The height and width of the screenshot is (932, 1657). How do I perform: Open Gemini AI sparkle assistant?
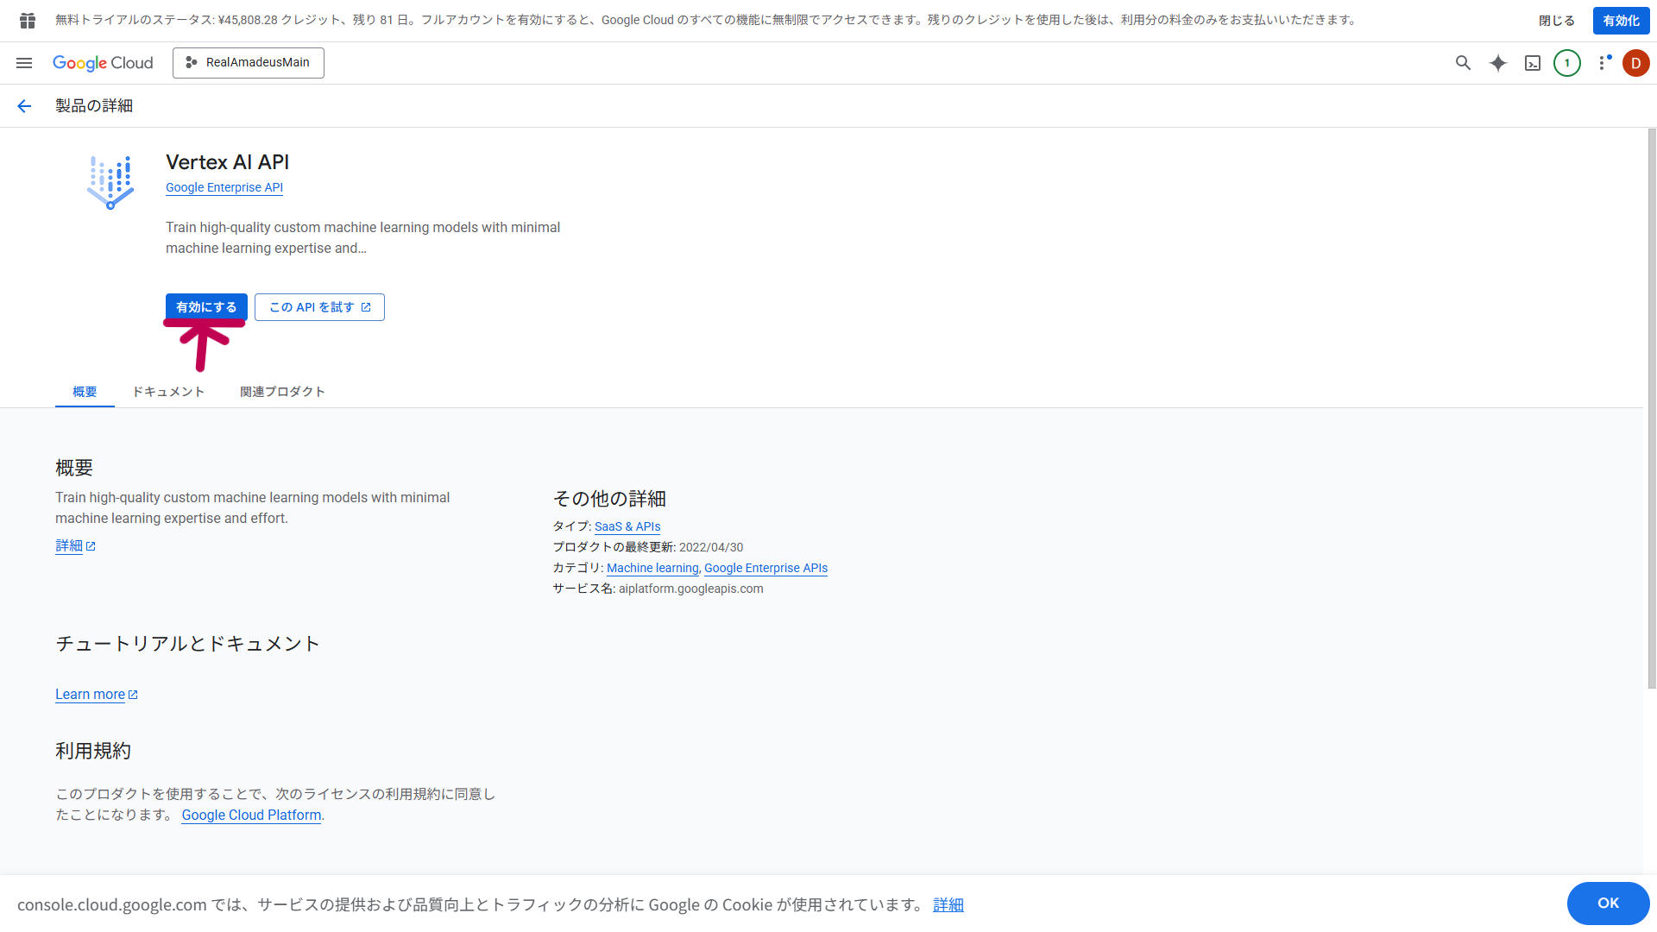point(1498,63)
